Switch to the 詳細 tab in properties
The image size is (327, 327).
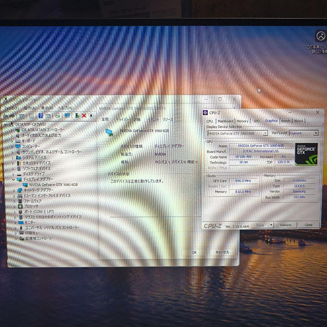click(x=137, y=120)
